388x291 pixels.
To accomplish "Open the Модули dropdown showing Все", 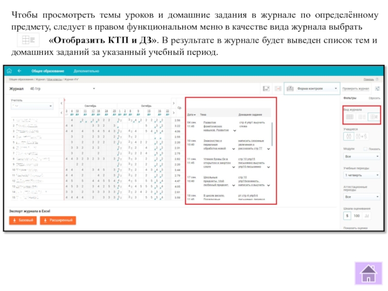I will point(361,156).
